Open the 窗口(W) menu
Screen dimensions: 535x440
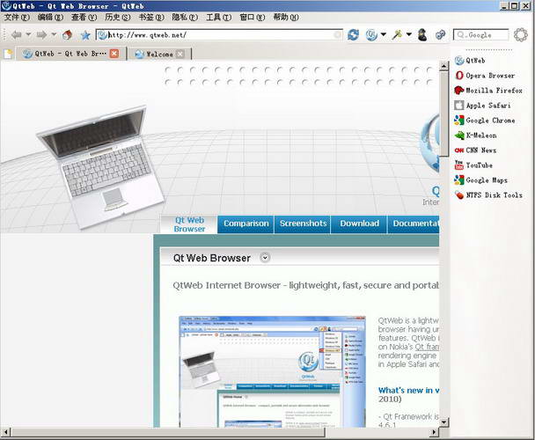tap(253, 17)
